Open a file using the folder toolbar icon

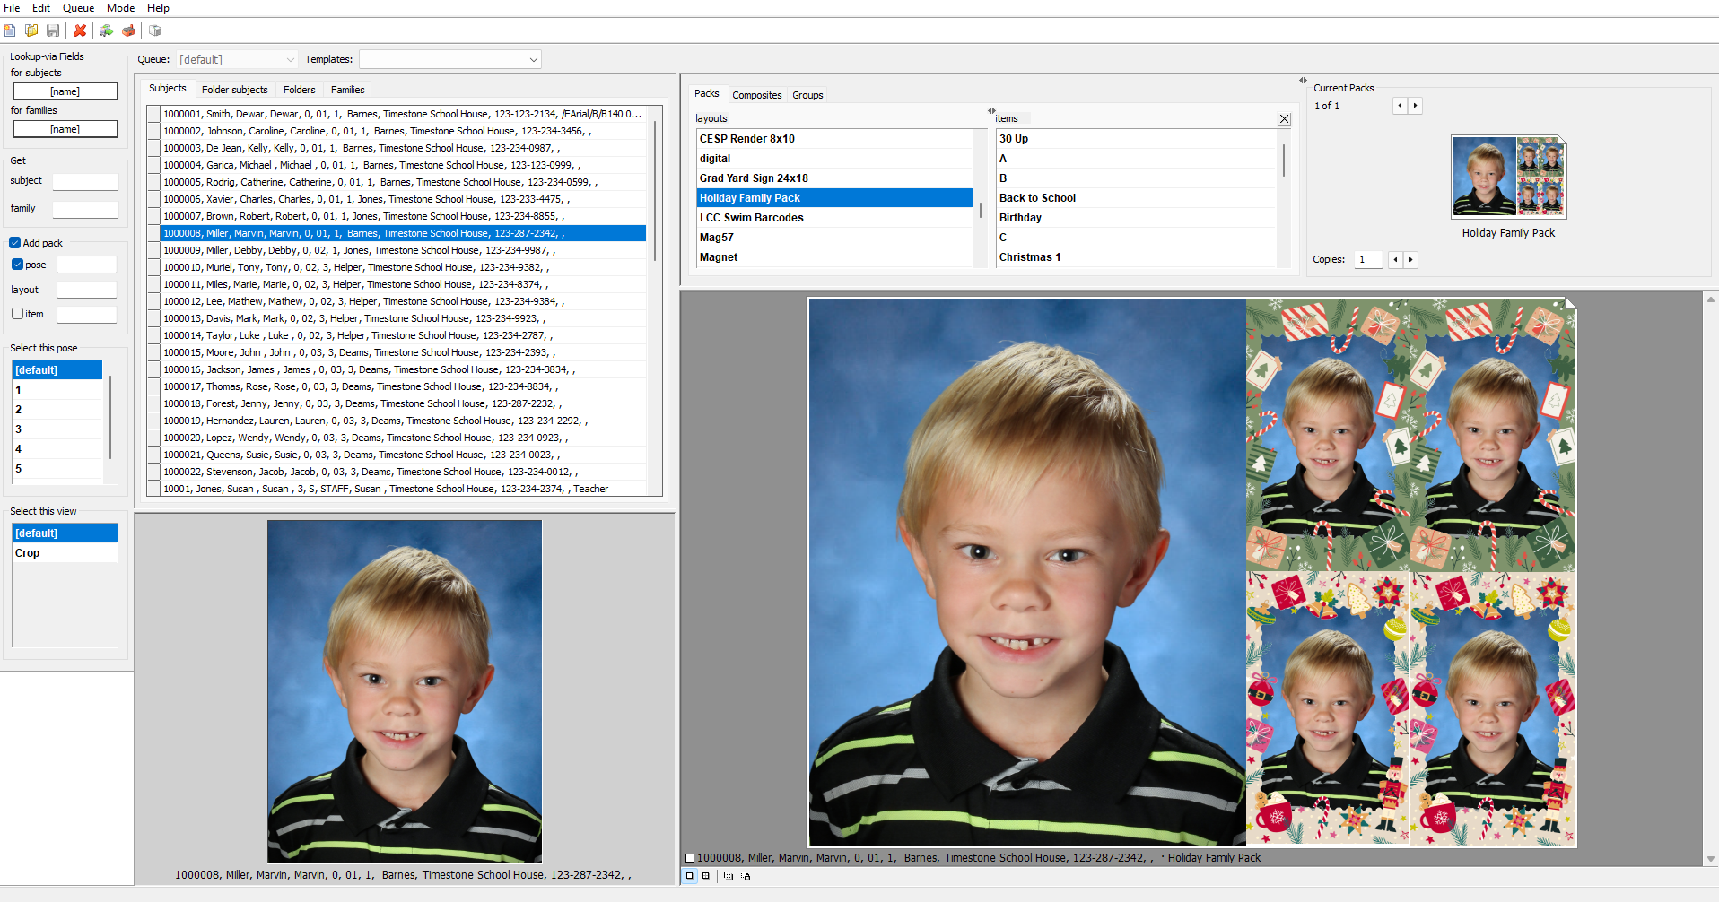(x=31, y=30)
